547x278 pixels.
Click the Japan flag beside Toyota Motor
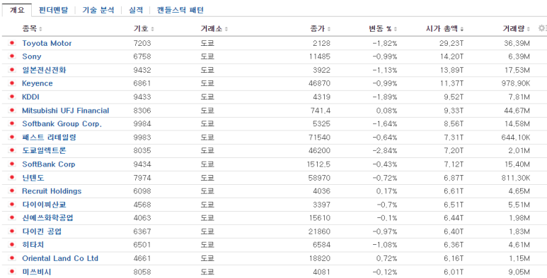point(12,43)
